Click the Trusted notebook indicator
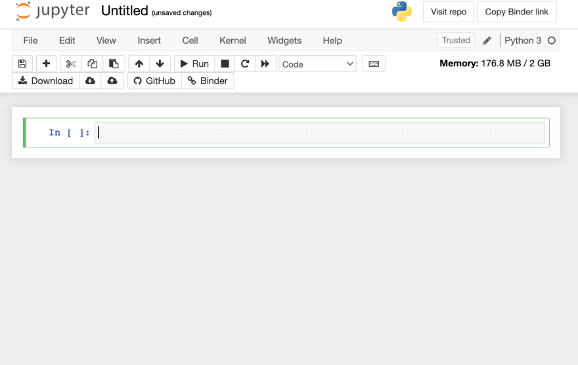 pyautogui.click(x=456, y=40)
